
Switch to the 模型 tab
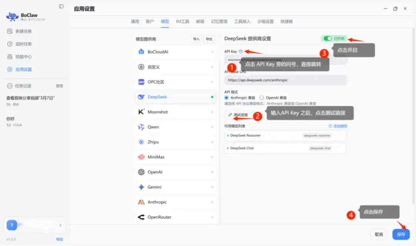tap(165, 22)
